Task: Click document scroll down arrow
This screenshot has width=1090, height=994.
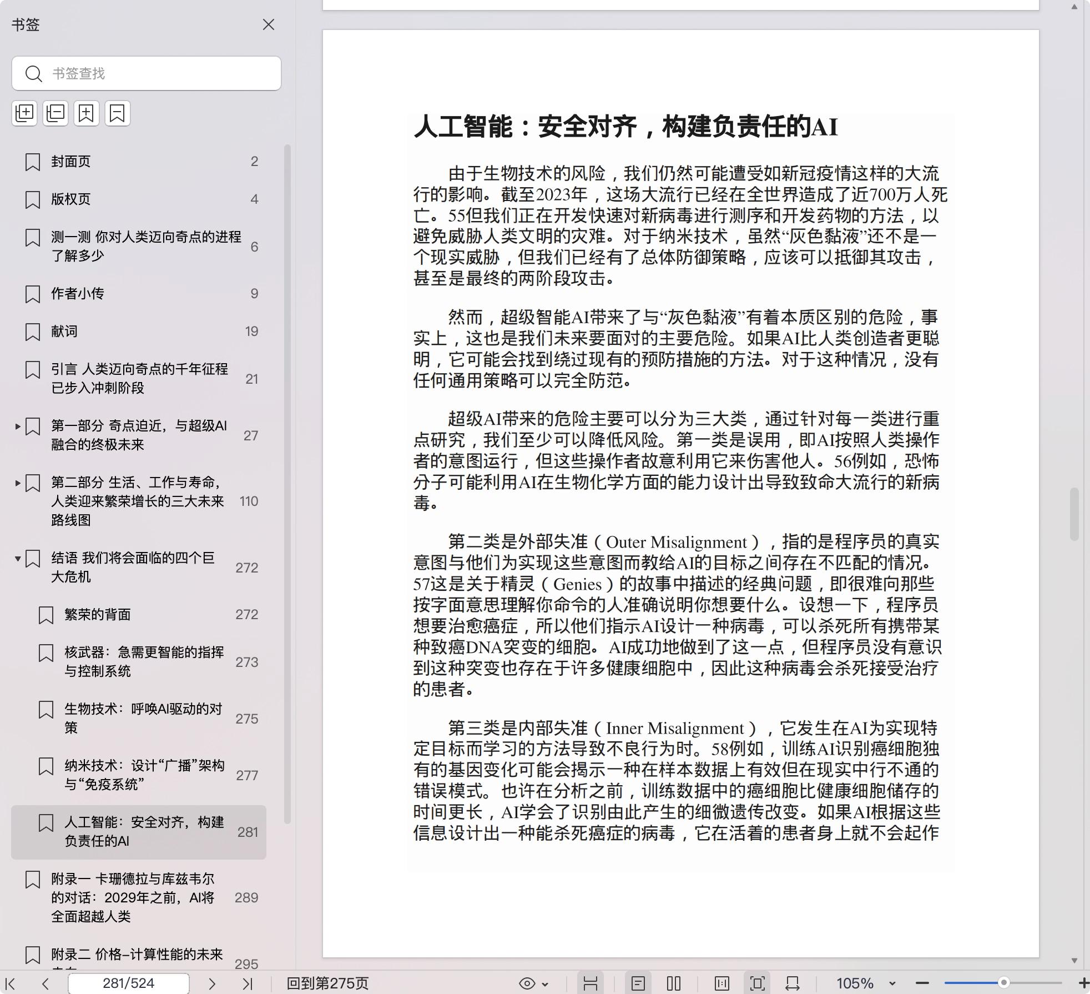Action: [x=1074, y=960]
